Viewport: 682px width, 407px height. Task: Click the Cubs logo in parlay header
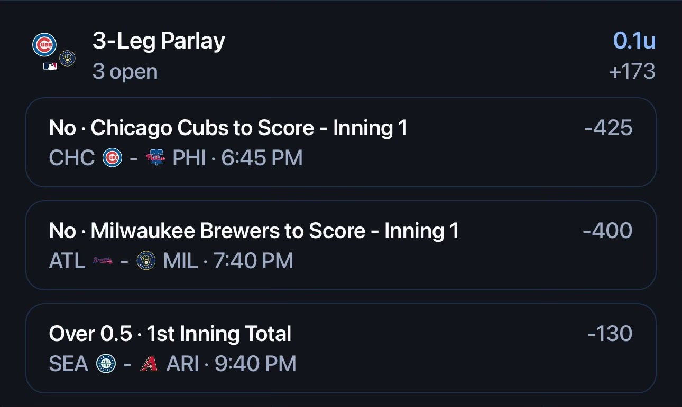tap(44, 45)
